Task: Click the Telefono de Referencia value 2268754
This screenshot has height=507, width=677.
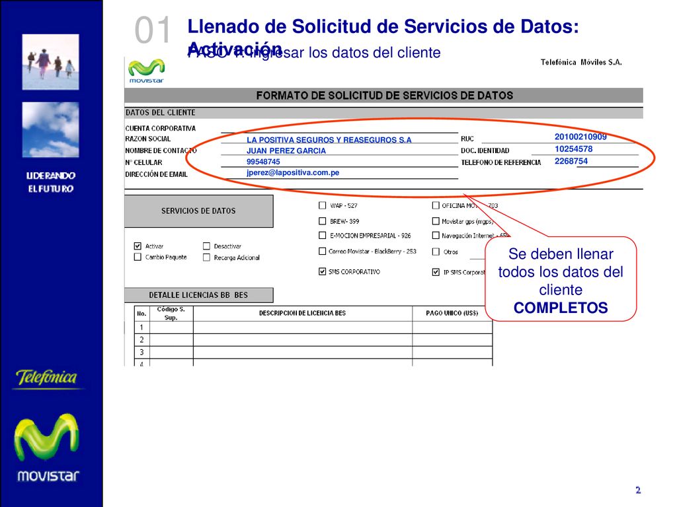Action: (571, 161)
